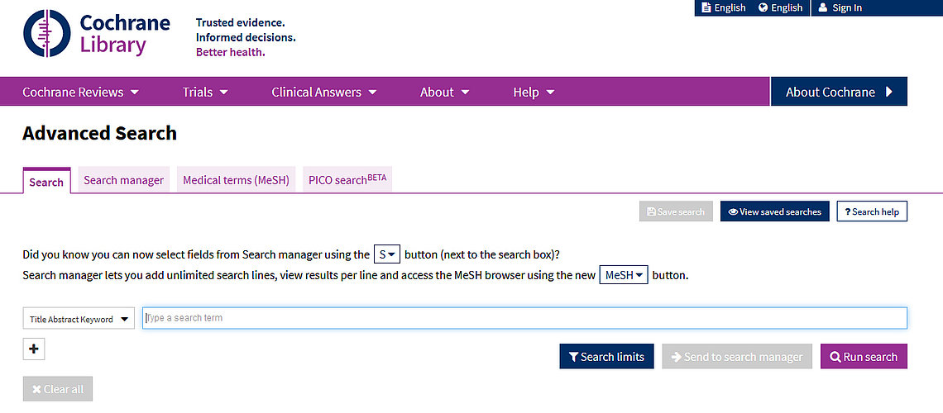Click the plus icon to add search row
943x413 pixels.
[x=34, y=349]
